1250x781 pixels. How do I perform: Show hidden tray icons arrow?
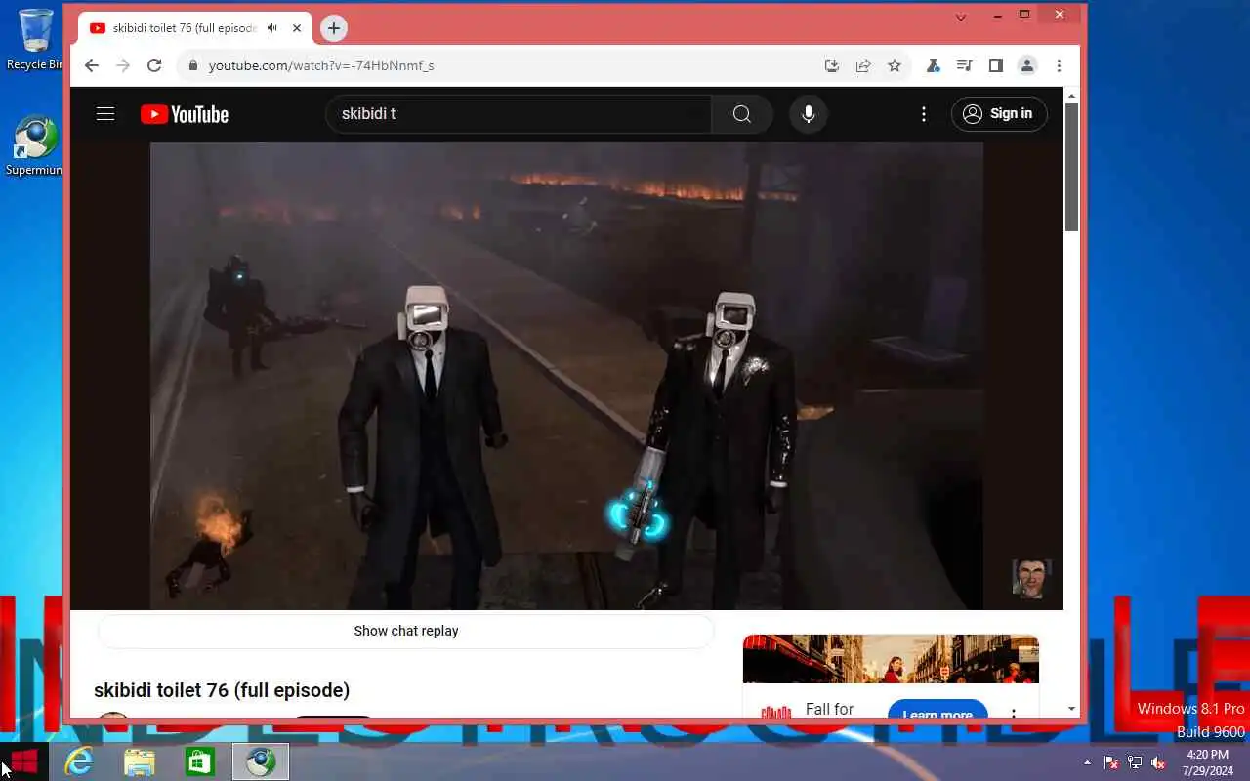1087,762
